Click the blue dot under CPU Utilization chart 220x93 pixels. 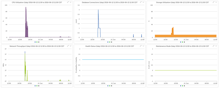click(x=35, y=42)
